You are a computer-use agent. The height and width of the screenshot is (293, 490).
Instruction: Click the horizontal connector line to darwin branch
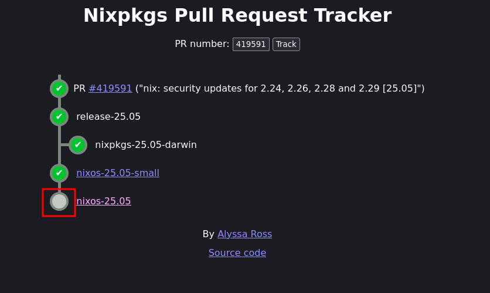tap(65, 145)
